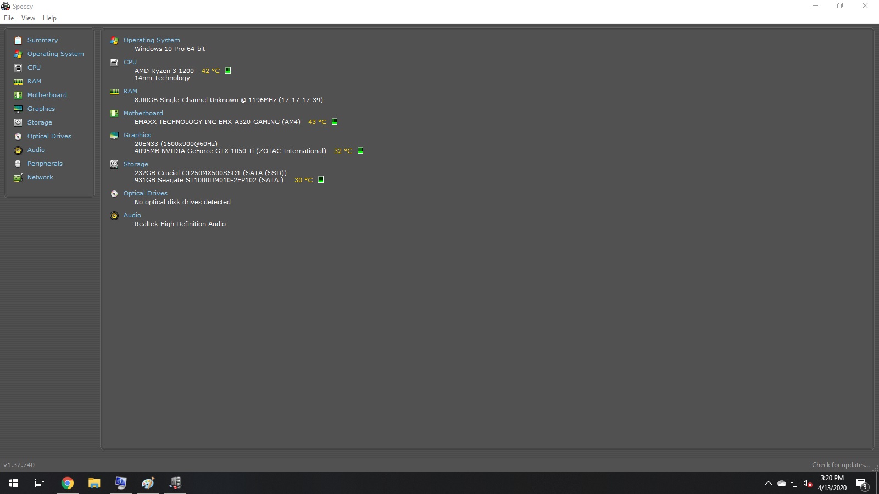Click the No optical disk drives detected line
This screenshot has width=879, height=494.
(182, 202)
